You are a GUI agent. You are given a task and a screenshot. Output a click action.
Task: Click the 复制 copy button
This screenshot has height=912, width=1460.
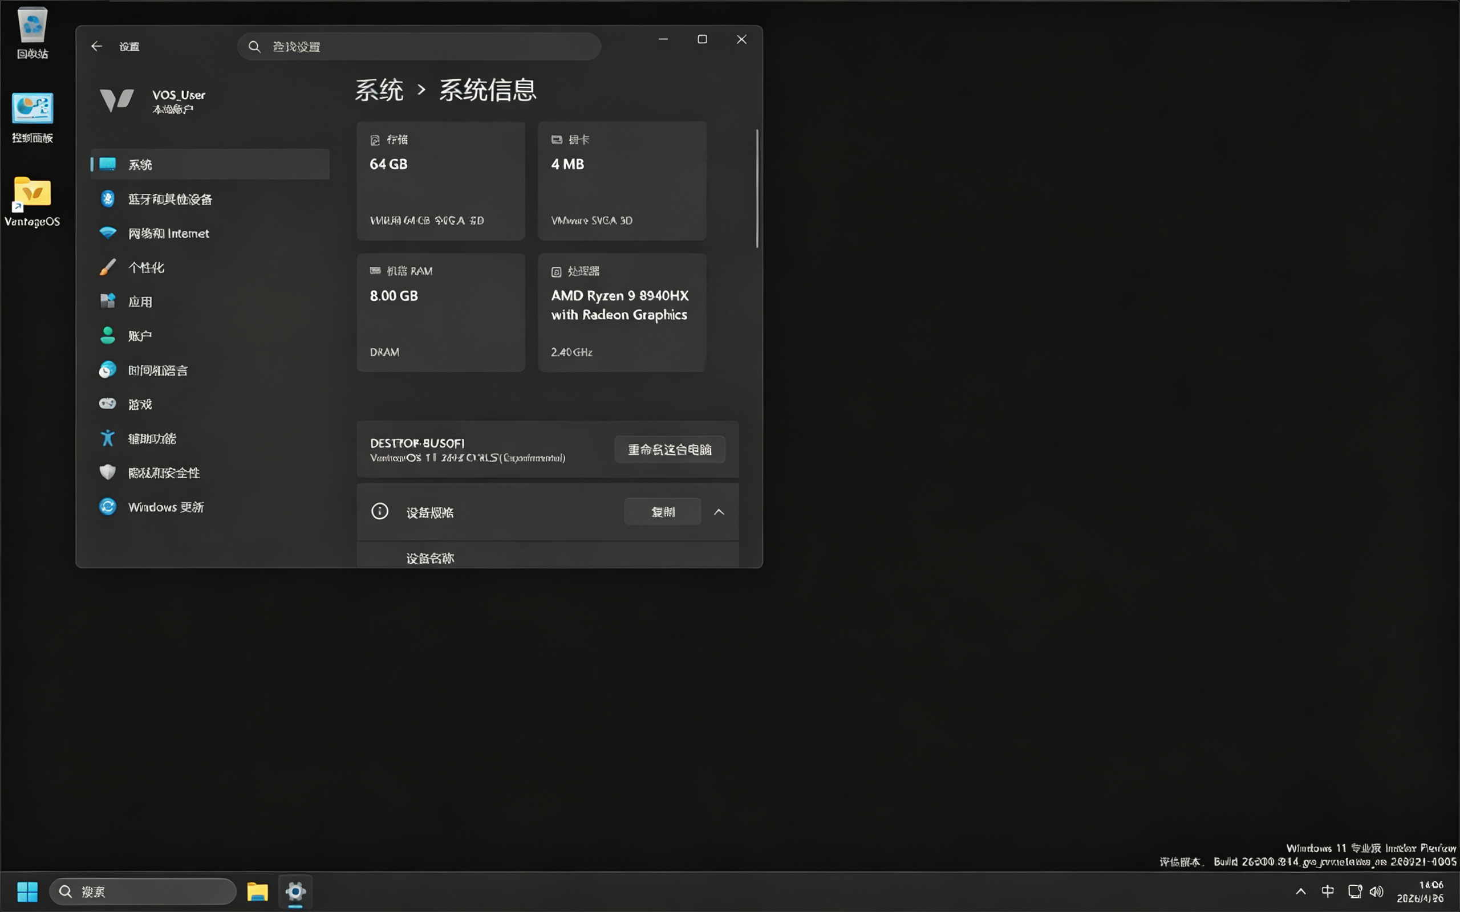[663, 511]
